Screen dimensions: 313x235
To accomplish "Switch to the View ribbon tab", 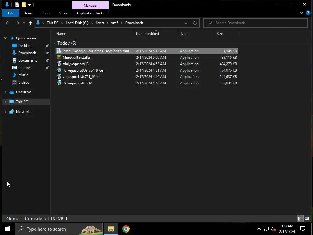I will click(x=63, y=13).
